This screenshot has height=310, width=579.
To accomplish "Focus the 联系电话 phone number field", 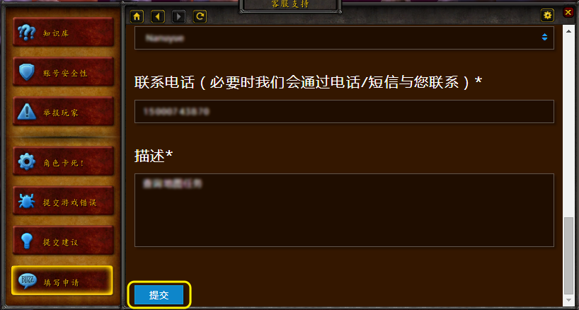I will click(x=344, y=111).
